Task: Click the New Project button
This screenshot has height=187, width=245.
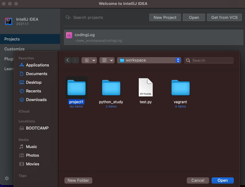Action: [165, 17]
